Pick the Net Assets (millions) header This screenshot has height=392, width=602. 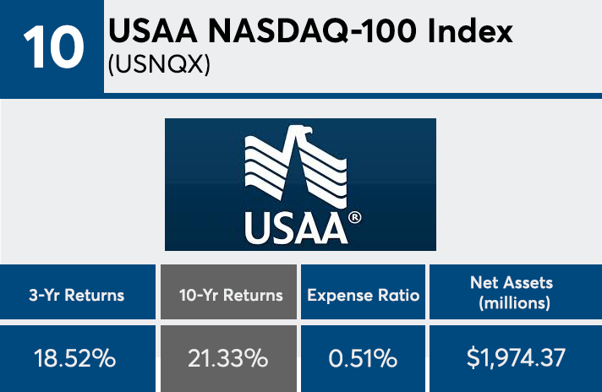click(x=515, y=294)
